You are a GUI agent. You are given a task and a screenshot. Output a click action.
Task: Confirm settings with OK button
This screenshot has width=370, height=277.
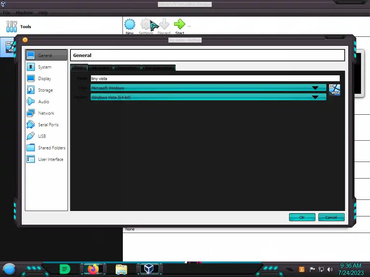pyautogui.click(x=302, y=217)
